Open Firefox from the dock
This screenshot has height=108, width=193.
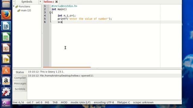tap(6, 15)
